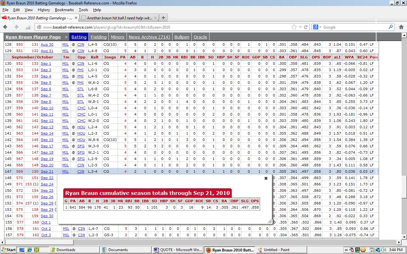Click the popup resize grip corner
The height and width of the screenshot is (254, 407).
pos(270,221)
